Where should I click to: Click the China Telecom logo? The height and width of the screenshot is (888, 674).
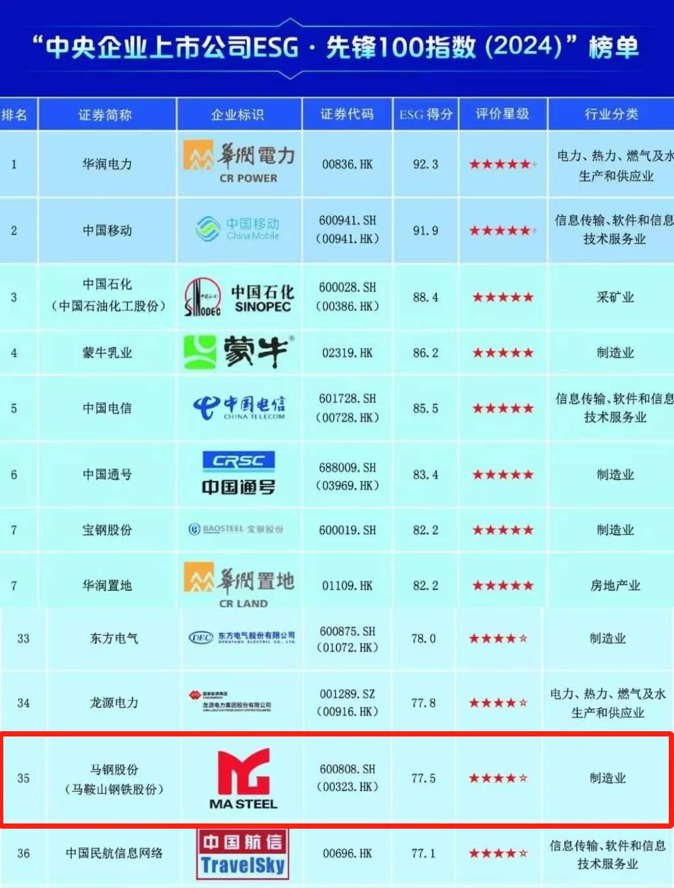[x=239, y=408]
